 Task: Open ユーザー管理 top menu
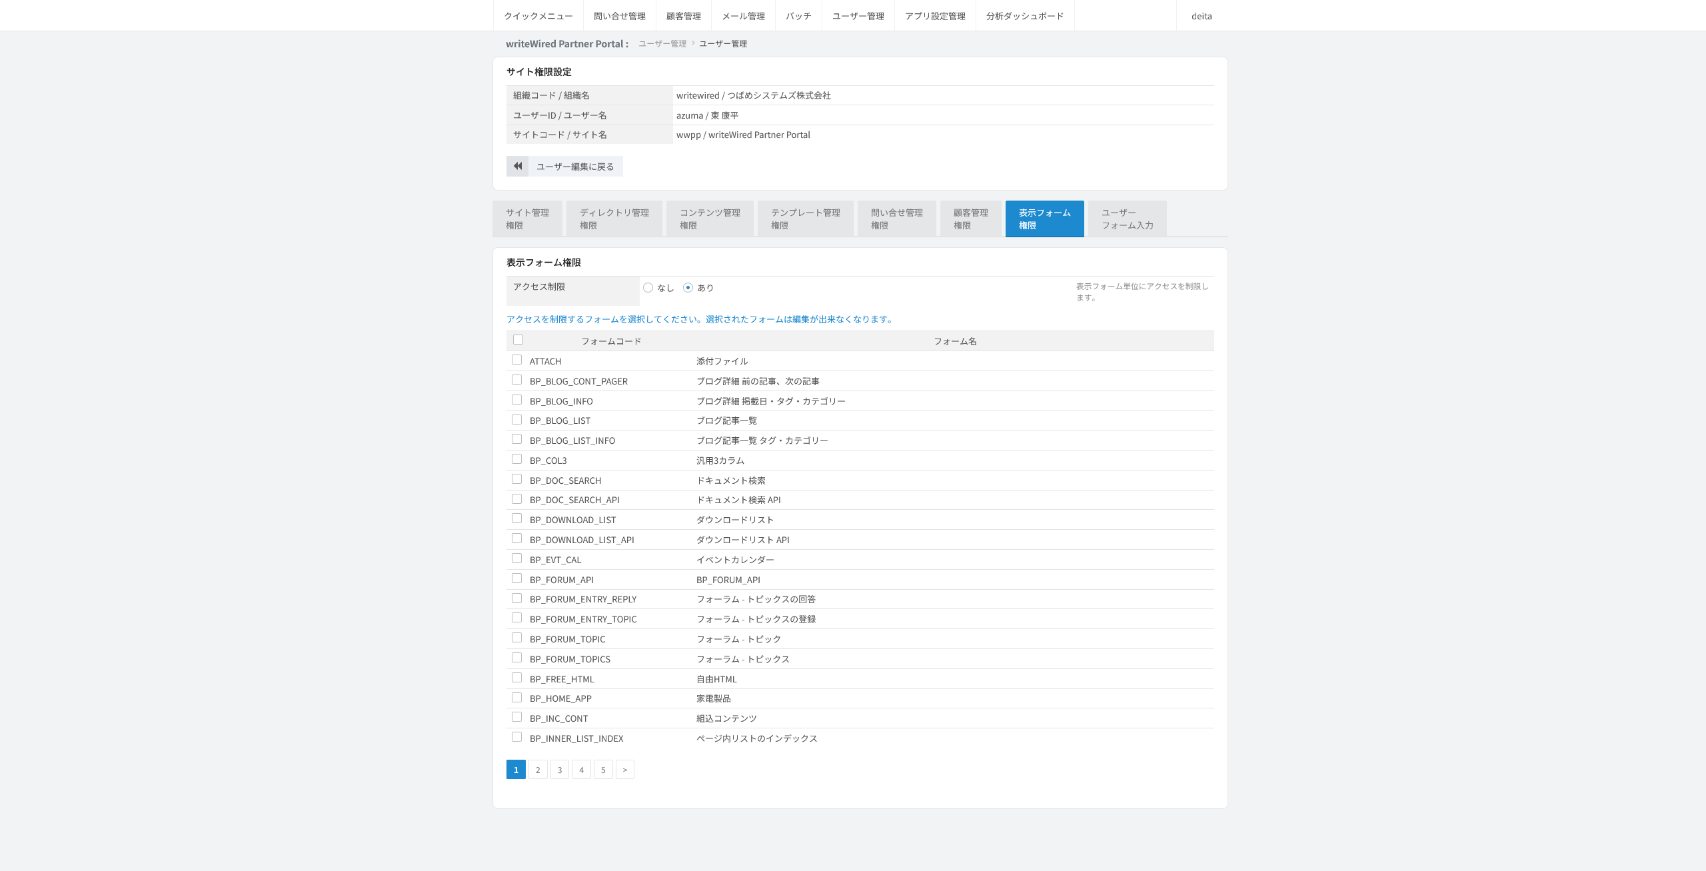pyautogui.click(x=858, y=16)
